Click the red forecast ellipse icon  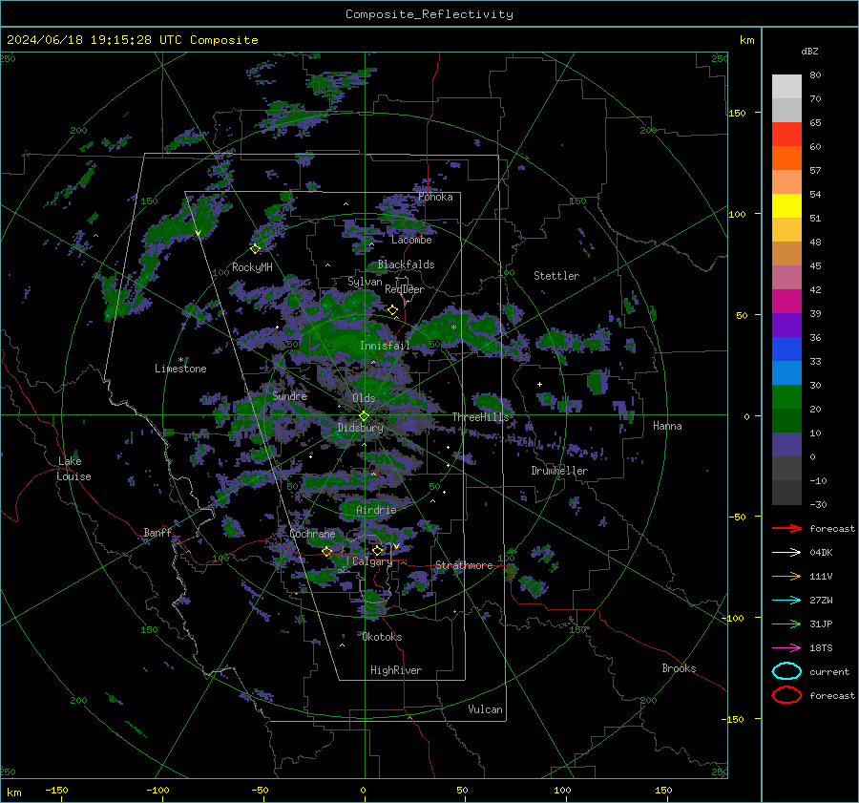[x=786, y=695]
